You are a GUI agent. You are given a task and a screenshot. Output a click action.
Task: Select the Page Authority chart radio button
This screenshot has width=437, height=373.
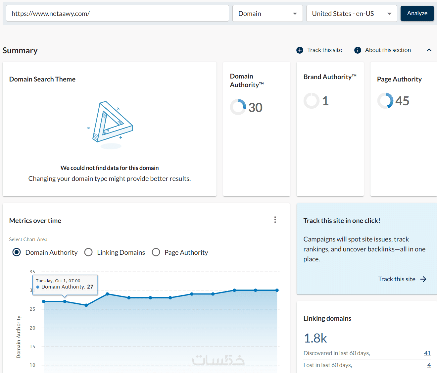156,252
